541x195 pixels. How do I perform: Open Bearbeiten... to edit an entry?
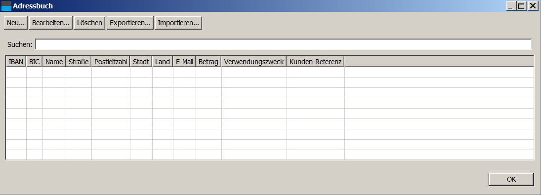51,23
